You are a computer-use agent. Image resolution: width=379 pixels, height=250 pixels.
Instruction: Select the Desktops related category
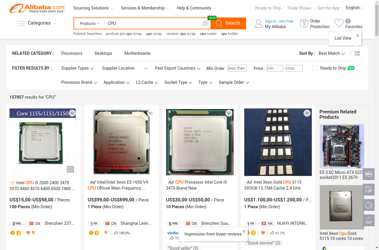click(103, 53)
